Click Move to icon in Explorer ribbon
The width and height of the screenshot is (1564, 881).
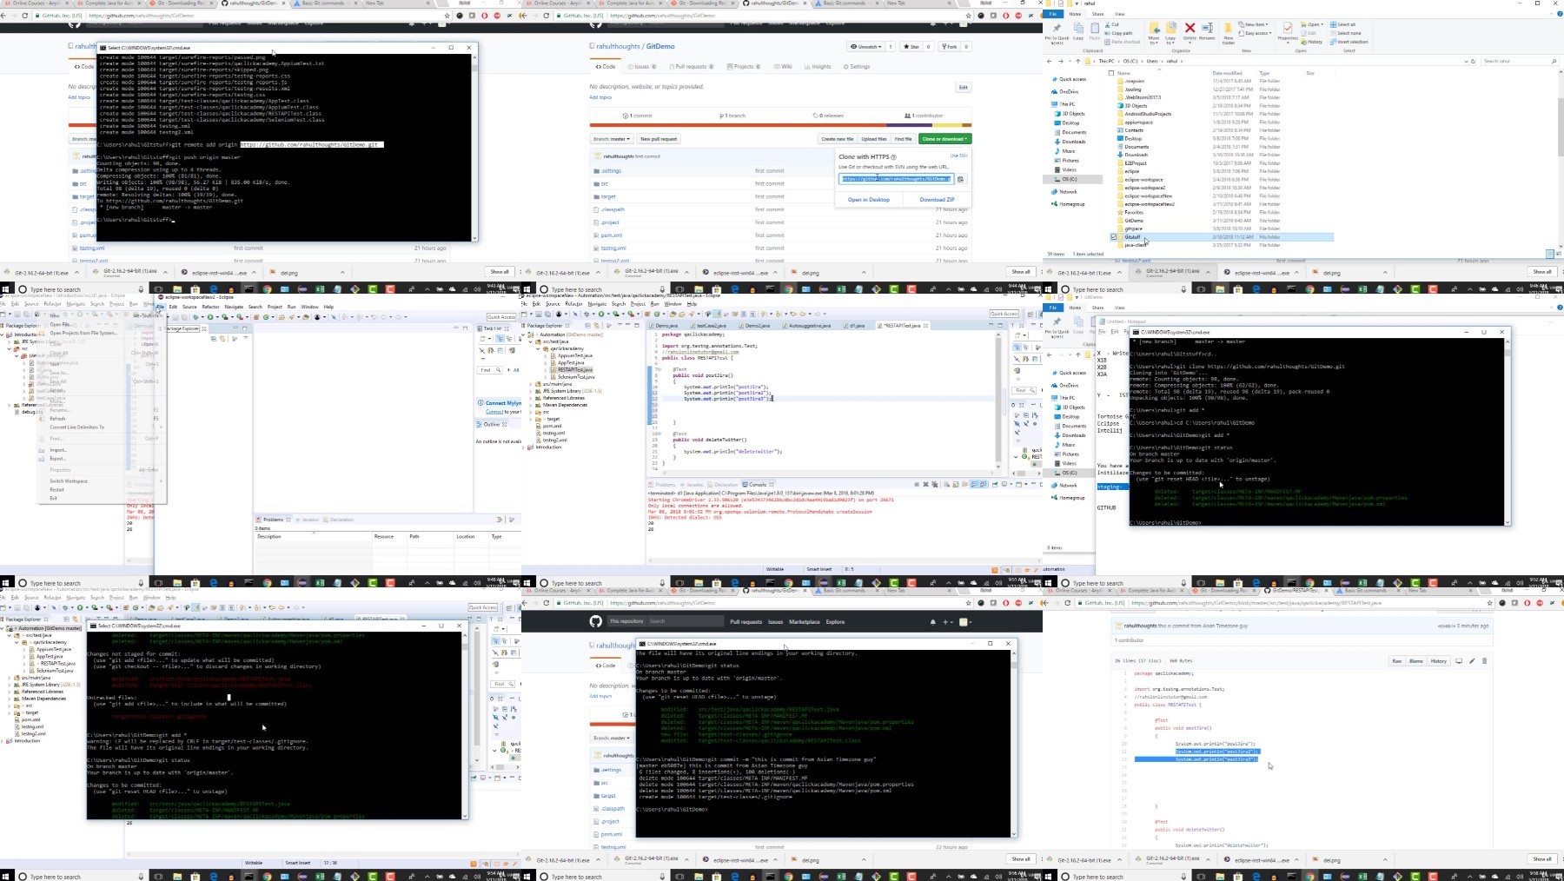(x=1154, y=32)
